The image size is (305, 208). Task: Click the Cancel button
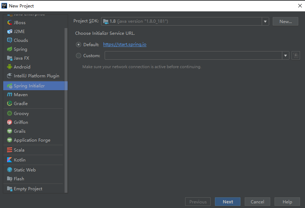coord(257,202)
